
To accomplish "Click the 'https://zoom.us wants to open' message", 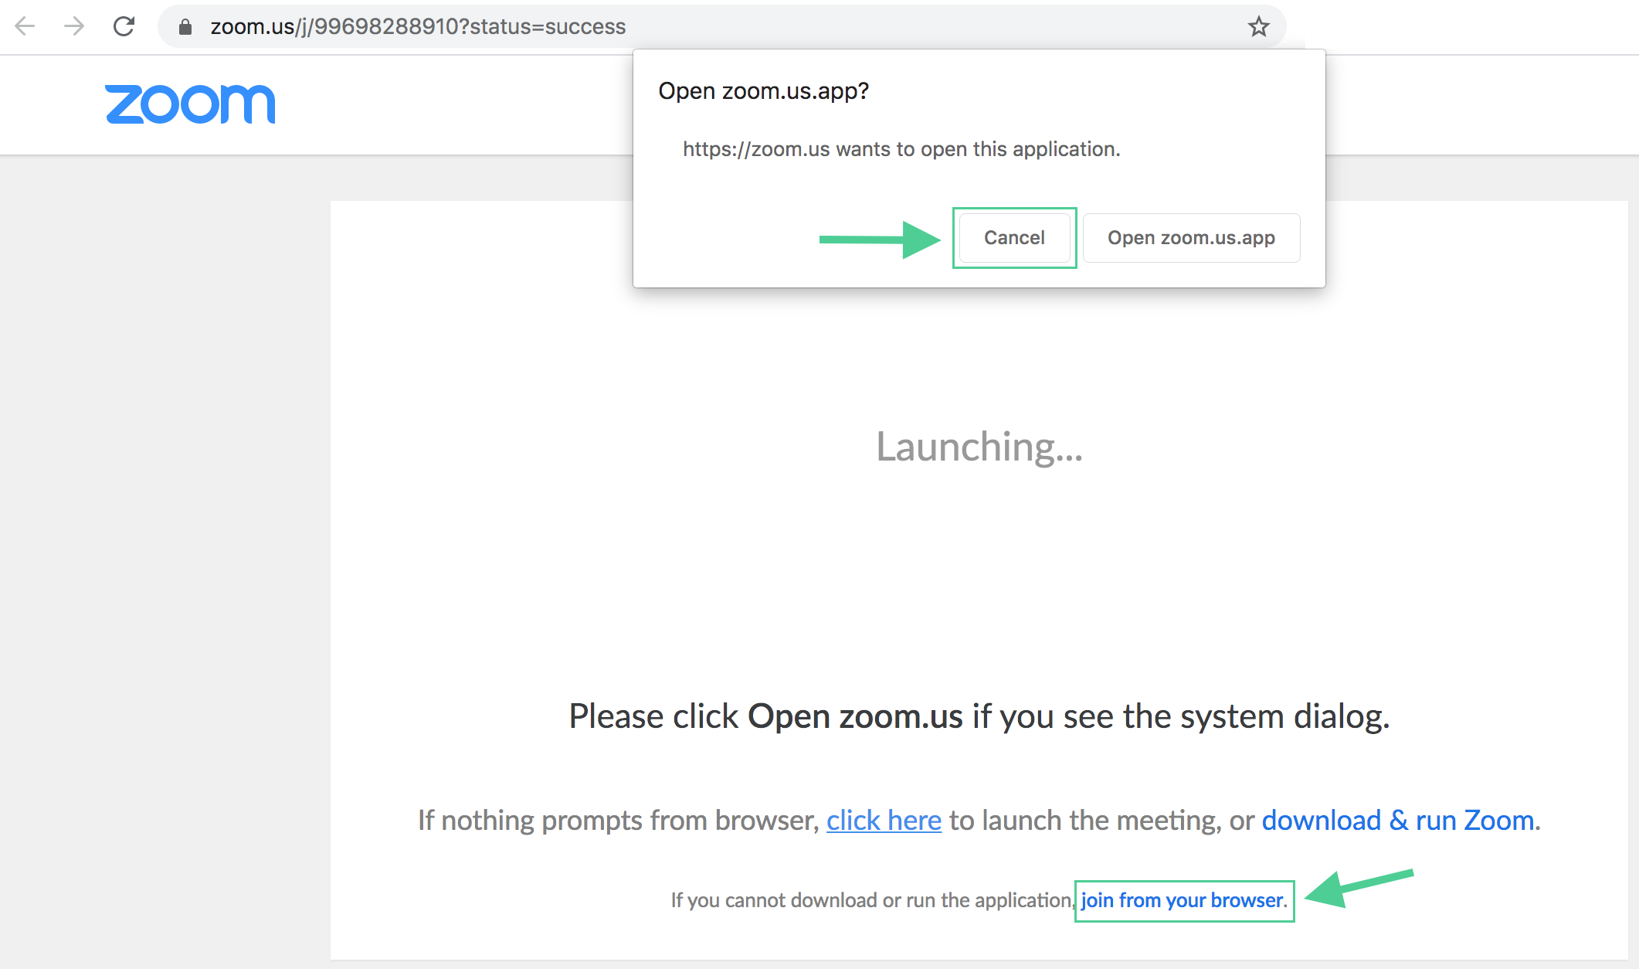I will coord(901,149).
